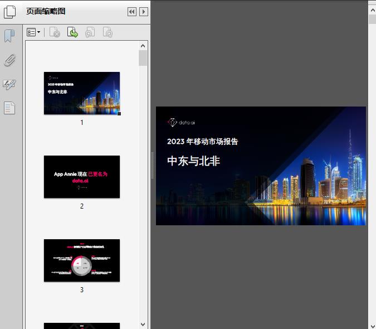The width and height of the screenshot is (376, 329).
Task: Open the Bookmarks panel
Action: tap(9, 36)
